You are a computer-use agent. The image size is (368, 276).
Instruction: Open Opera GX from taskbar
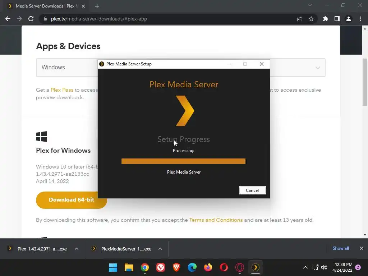(240, 267)
